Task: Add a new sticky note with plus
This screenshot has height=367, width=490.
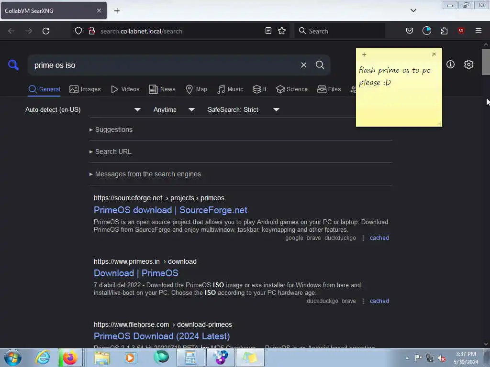Action: point(364,54)
